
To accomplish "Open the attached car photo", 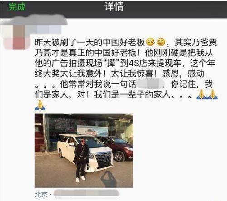I will point(84,151).
